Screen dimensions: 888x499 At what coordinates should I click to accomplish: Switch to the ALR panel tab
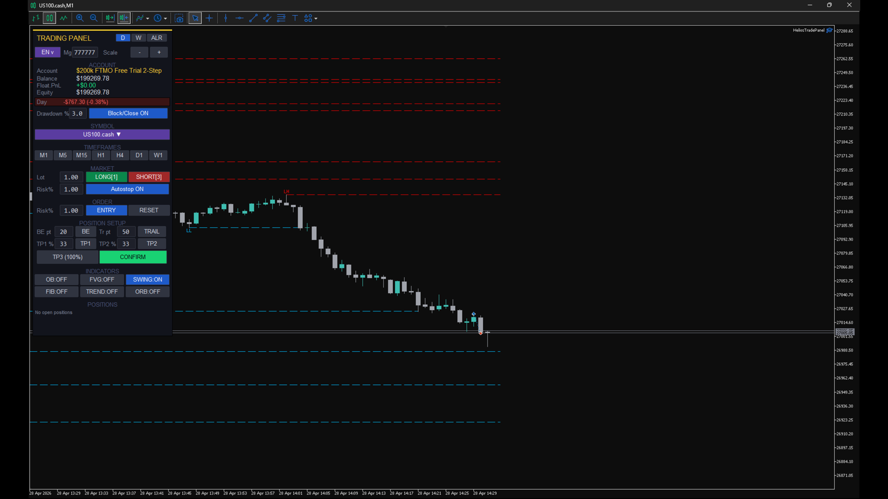156,38
